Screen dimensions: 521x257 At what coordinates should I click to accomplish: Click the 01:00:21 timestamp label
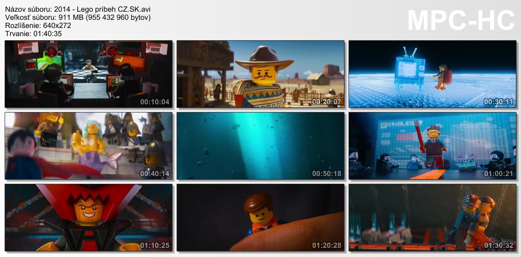pyautogui.click(x=499, y=174)
